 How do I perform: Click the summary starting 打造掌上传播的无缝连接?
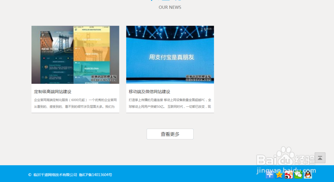pos(170,103)
